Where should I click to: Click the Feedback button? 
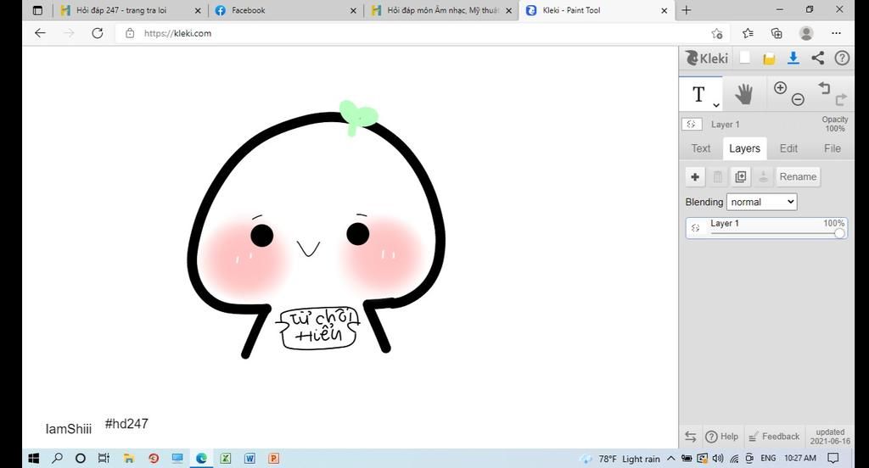774,437
